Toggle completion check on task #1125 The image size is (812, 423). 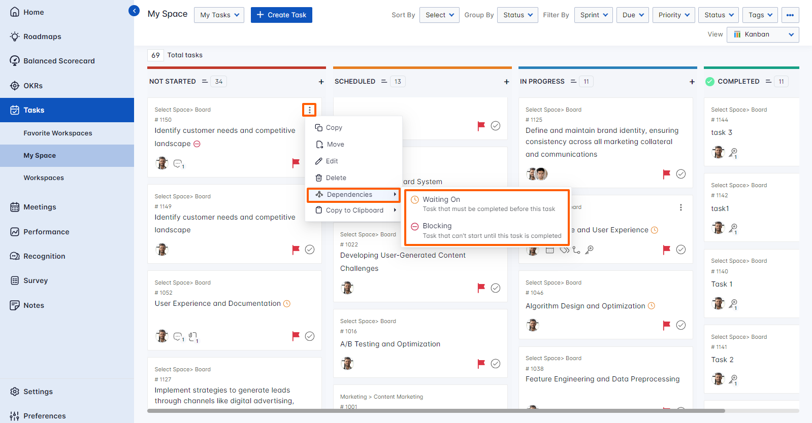point(681,174)
